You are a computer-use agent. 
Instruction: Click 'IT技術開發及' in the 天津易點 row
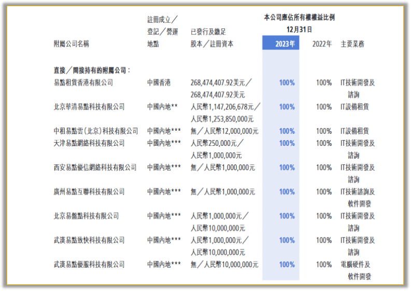358,143
